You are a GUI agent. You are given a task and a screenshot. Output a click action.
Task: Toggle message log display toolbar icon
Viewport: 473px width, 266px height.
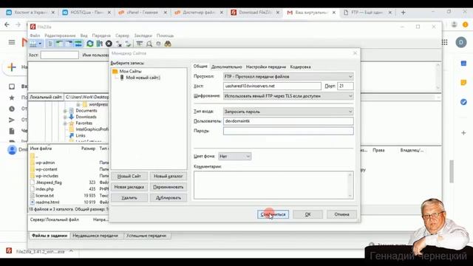[x=50, y=44]
